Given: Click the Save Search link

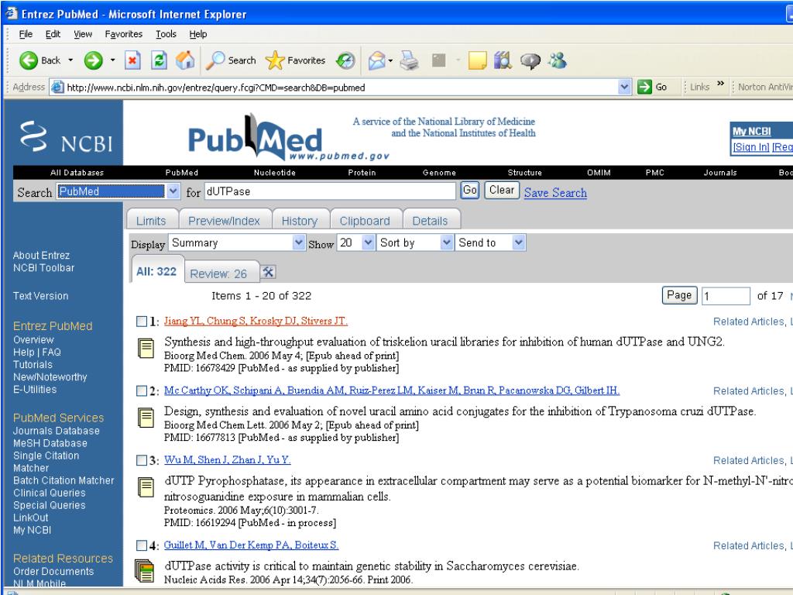Looking at the screenshot, I should point(555,193).
